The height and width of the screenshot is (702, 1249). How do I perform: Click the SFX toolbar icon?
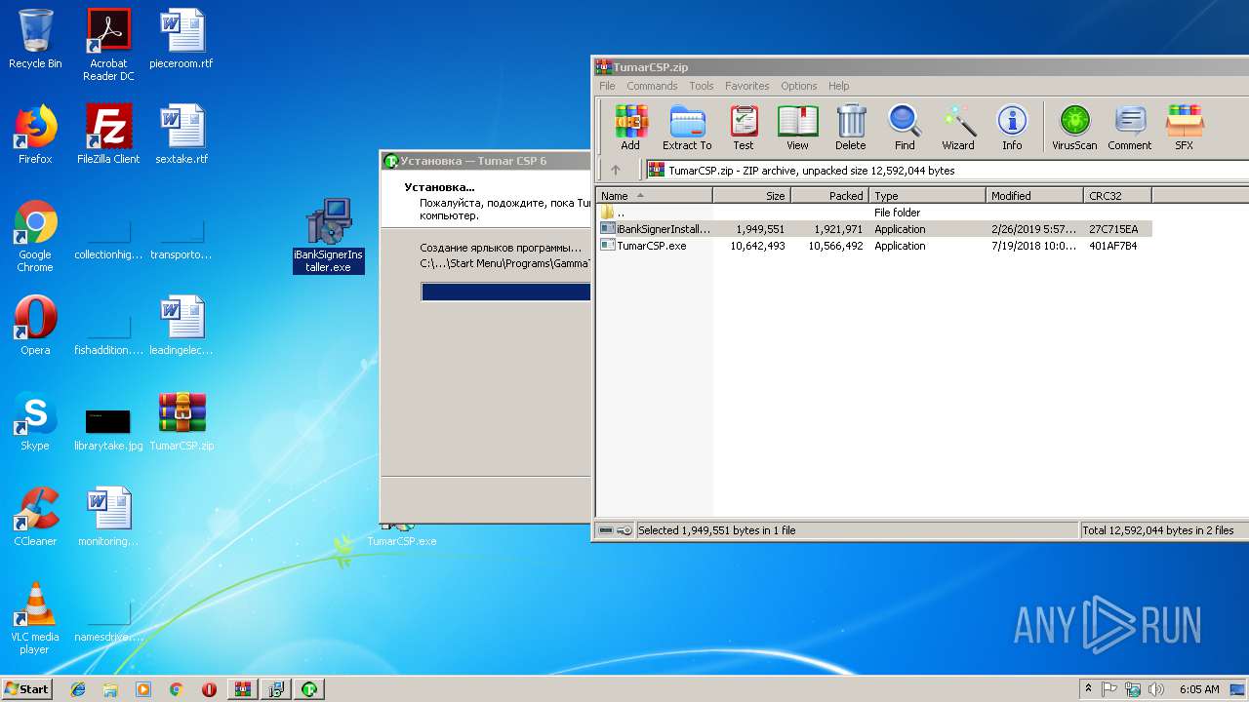click(x=1184, y=128)
